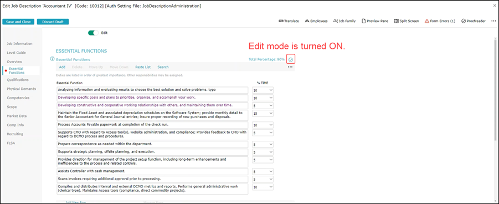Click the ESSENTIAL FUNCTIONS section heading
Image resolution: width=499 pixels, height=204 pixels.
click(81, 51)
